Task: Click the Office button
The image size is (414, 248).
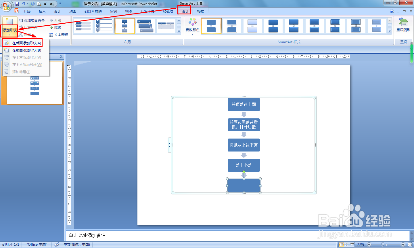Action: coord(6,6)
